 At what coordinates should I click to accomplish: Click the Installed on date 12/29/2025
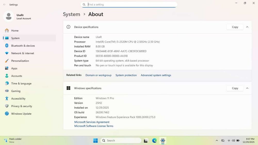(x=102, y=108)
